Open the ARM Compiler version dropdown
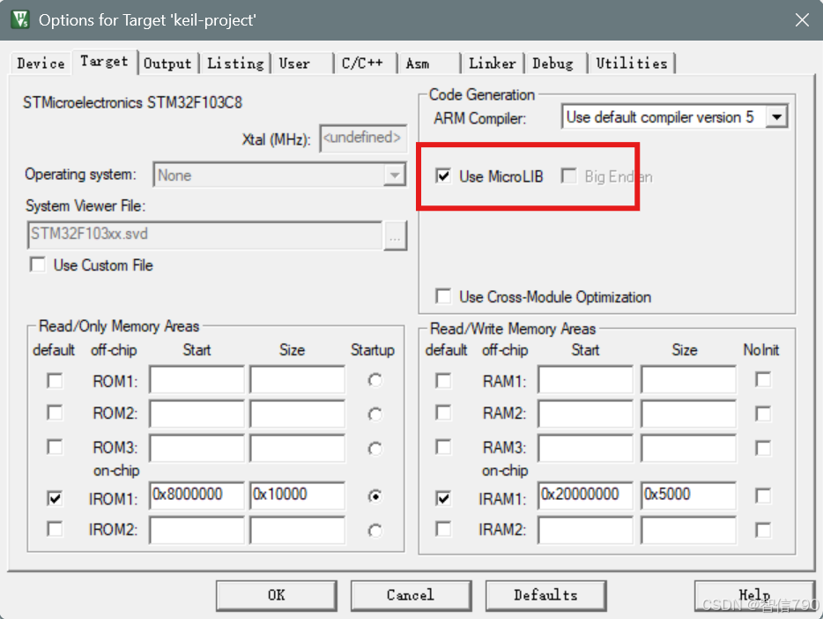 point(776,116)
